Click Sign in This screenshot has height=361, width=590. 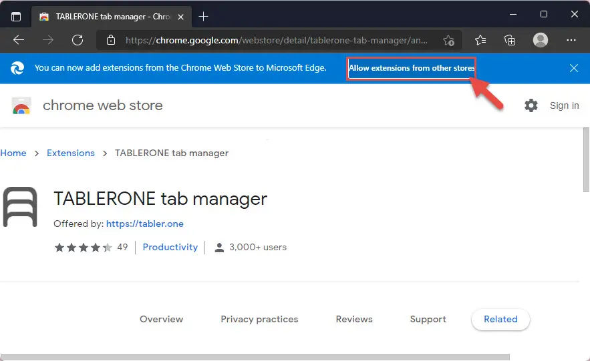point(564,105)
